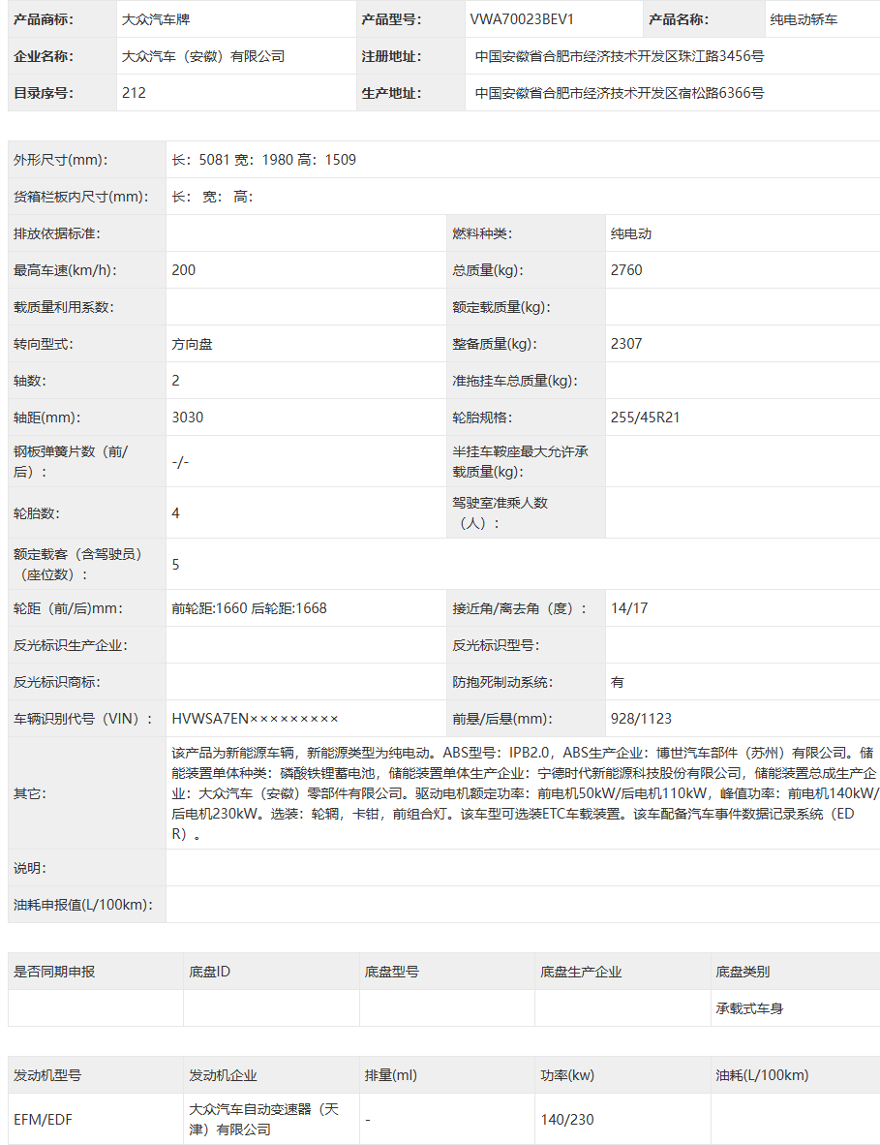Image resolution: width=880 pixels, height=1145 pixels.
Task: Click the 轮胎规格 label
Action: pyautogui.click(x=482, y=418)
